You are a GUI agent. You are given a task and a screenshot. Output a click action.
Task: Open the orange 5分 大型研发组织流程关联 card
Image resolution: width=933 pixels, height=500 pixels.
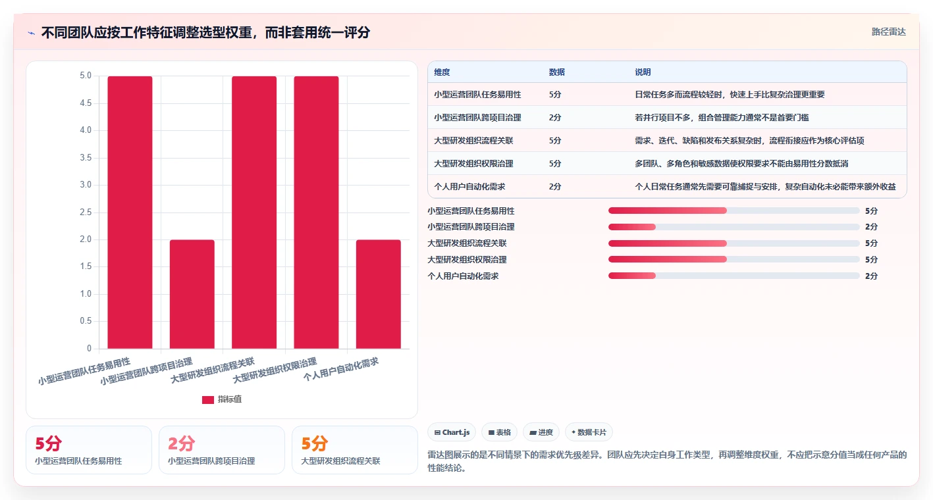[x=355, y=450]
